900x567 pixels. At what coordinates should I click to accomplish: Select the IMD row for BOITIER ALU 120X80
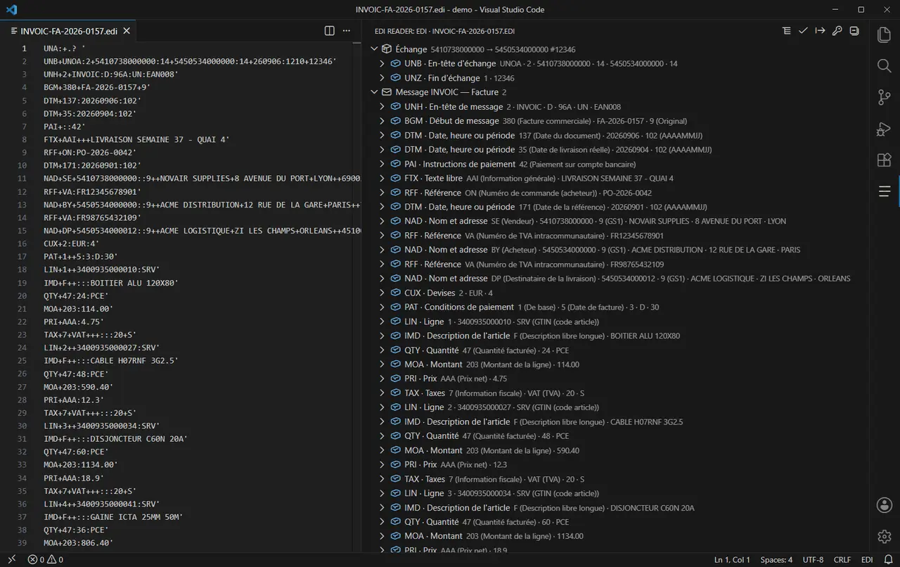614,336
